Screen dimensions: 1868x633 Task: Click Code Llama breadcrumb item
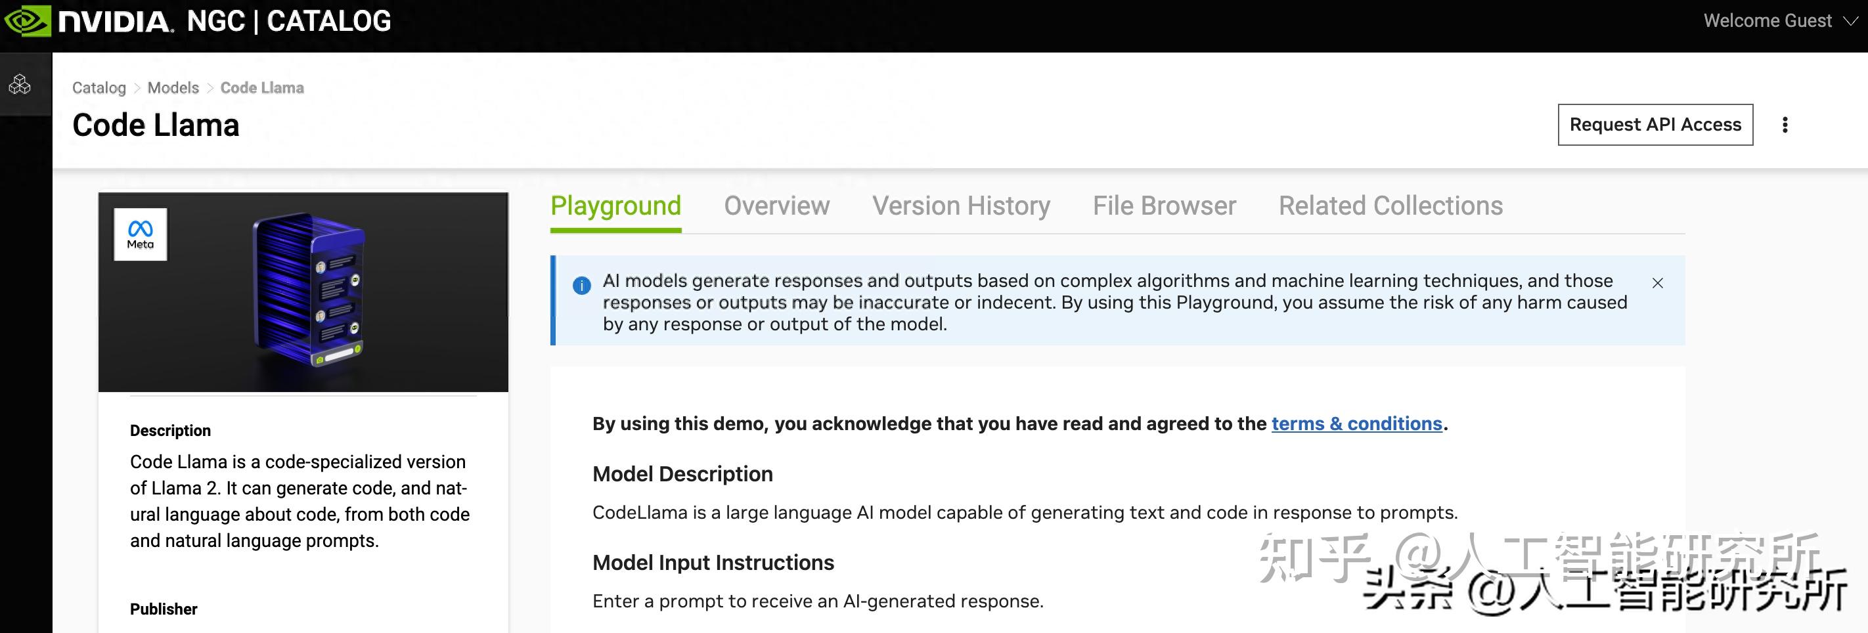coord(262,88)
